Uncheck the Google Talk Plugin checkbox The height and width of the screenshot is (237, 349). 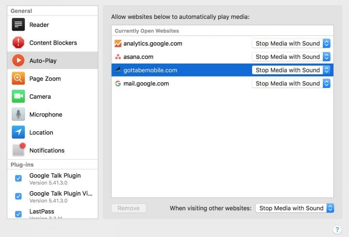(18, 178)
